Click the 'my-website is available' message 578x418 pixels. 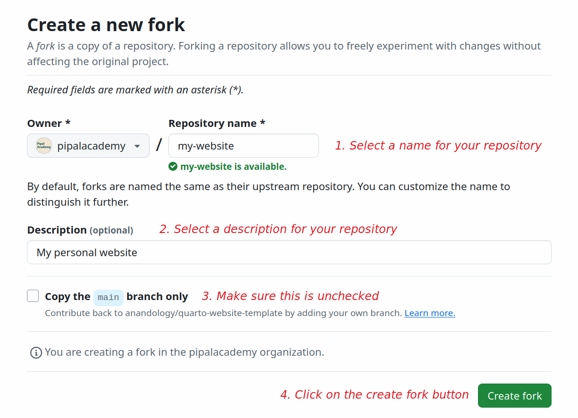[234, 167]
